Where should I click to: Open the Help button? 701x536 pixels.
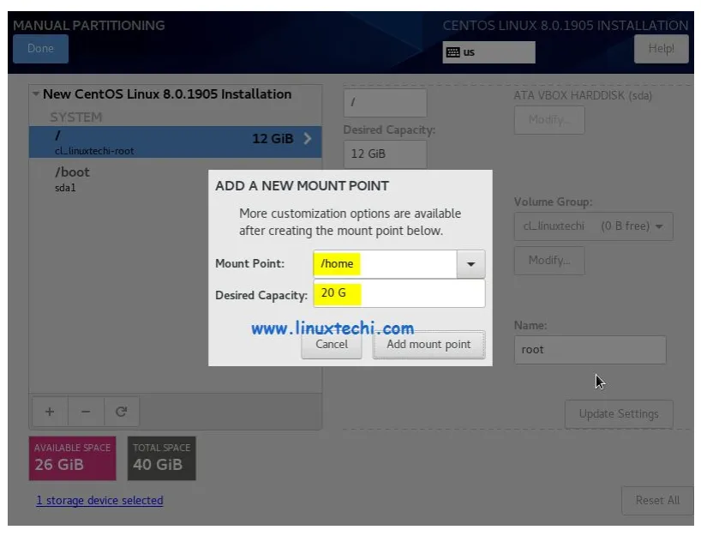pyautogui.click(x=661, y=48)
